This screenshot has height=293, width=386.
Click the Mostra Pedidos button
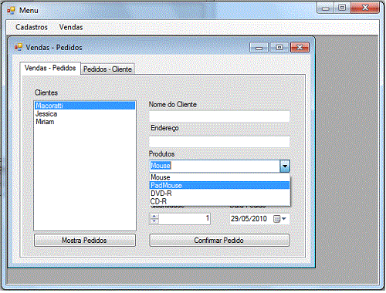coord(85,241)
